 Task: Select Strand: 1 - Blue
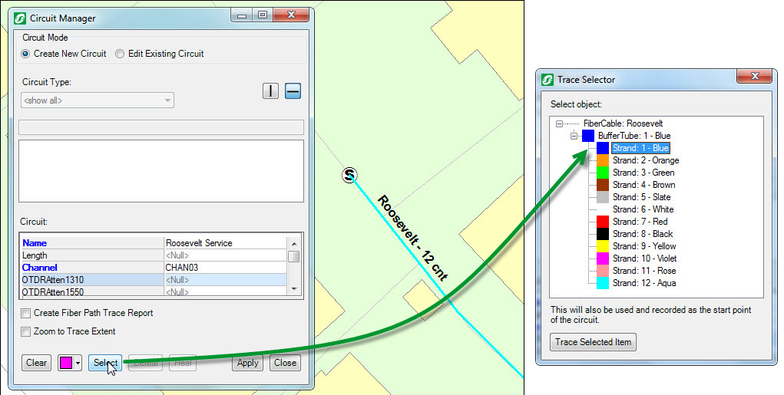pos(640,148)
